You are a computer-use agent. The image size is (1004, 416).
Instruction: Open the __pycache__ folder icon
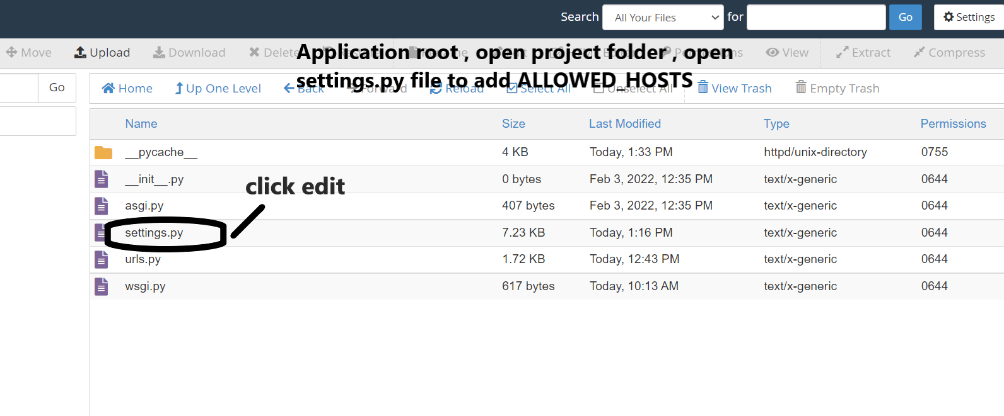click(103, 152)
